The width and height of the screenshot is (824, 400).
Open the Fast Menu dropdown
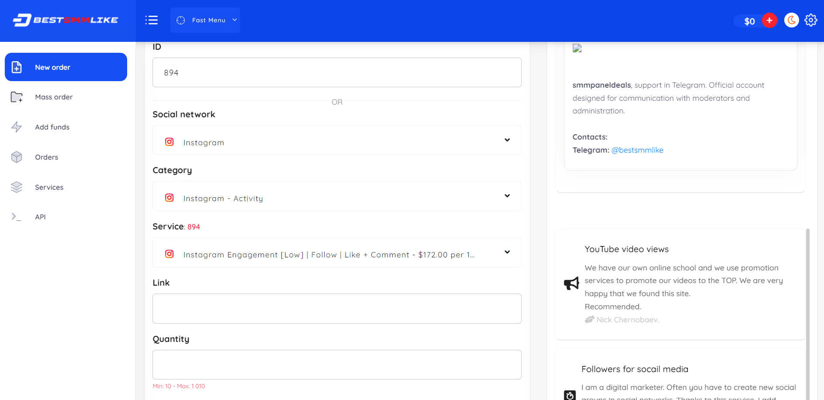(205, 20)
